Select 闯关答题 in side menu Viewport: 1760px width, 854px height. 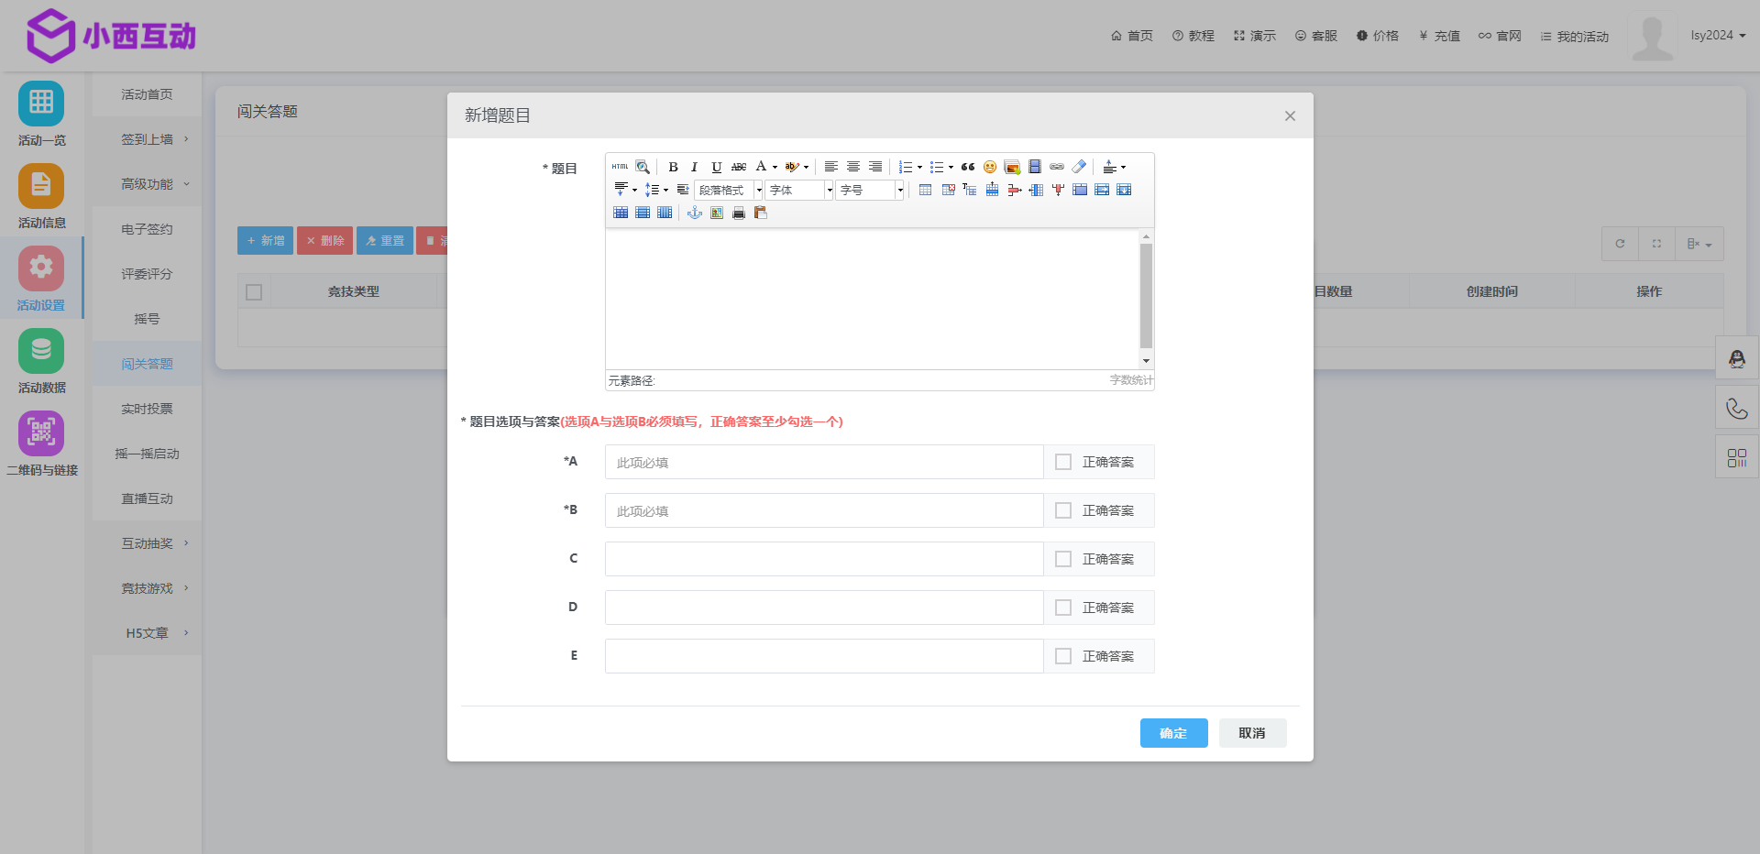148,364
